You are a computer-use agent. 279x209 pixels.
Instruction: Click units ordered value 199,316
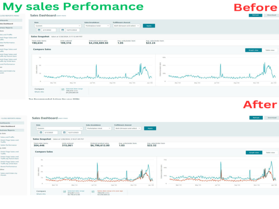click(x=66, y=43)
